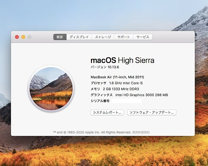
Task: Click the シリアル番号 label
Action: pyautogui.click(x=100, y=101)
